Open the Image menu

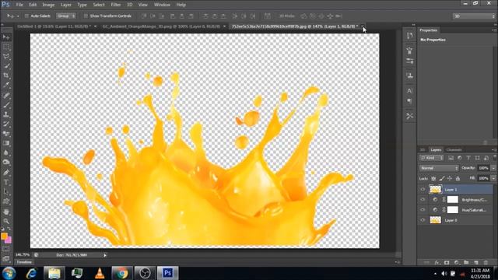pyautogui.click(x=48, y=5)
